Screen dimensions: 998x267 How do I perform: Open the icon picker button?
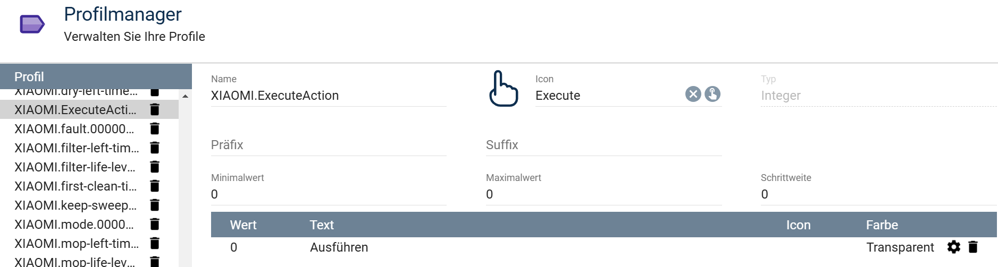pyautogui.click(x=712, y=94)
